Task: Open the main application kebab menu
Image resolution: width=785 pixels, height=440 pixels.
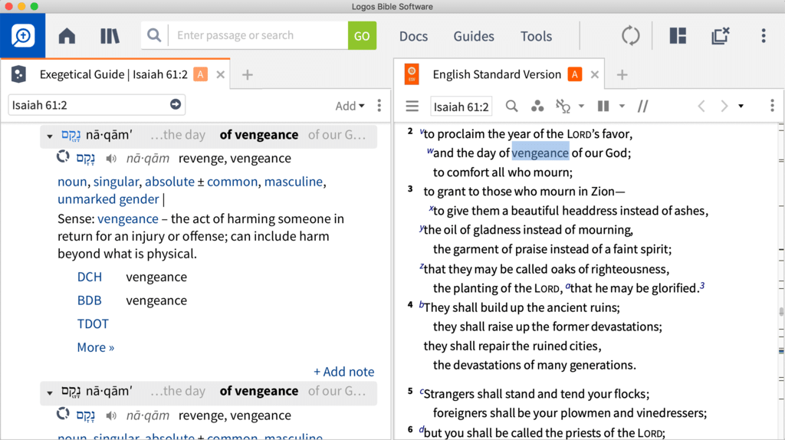Action: tap(764, 35)
